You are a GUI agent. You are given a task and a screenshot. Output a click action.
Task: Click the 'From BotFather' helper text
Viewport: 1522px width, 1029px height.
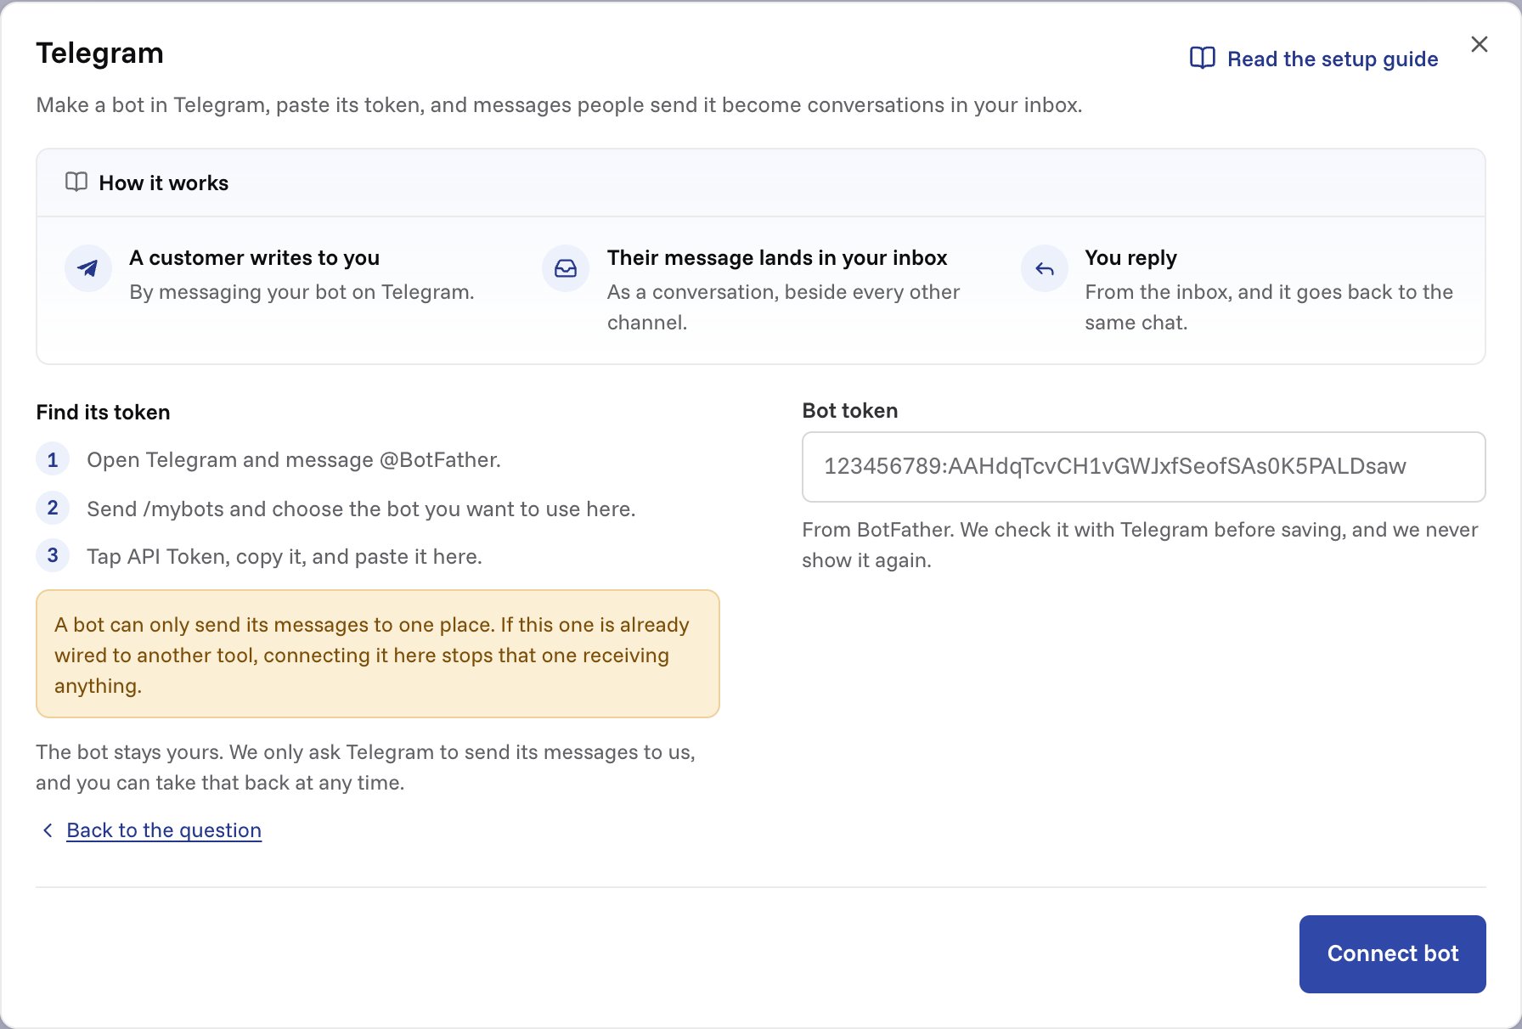[x=1140, y=545]
